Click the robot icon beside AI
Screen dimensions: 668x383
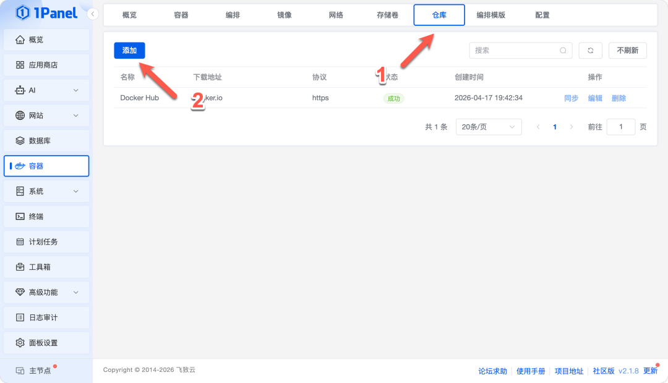20,90
